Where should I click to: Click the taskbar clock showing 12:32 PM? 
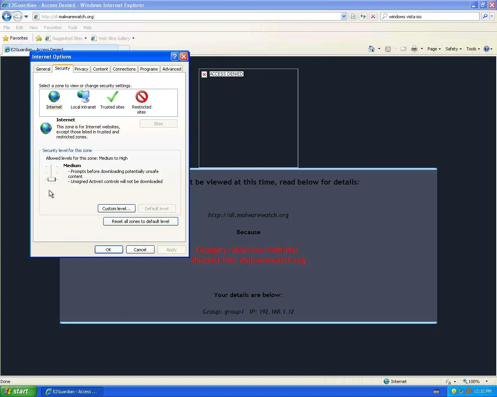tap(483, 391)
